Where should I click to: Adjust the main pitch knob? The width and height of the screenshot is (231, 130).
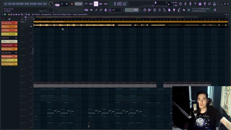[x=51, y=10]
